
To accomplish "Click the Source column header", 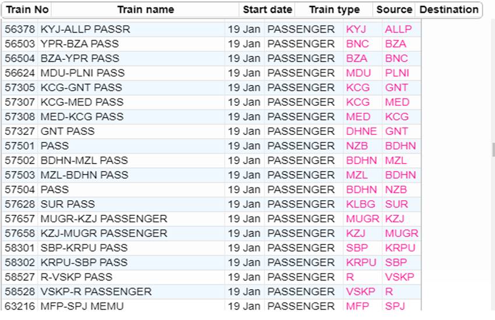I will 394,10.
